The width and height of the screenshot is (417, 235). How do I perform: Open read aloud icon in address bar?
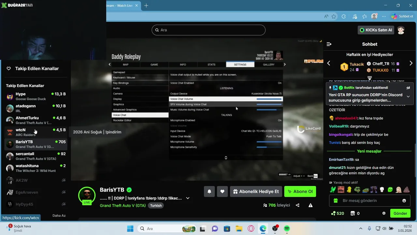coord(326,16)
